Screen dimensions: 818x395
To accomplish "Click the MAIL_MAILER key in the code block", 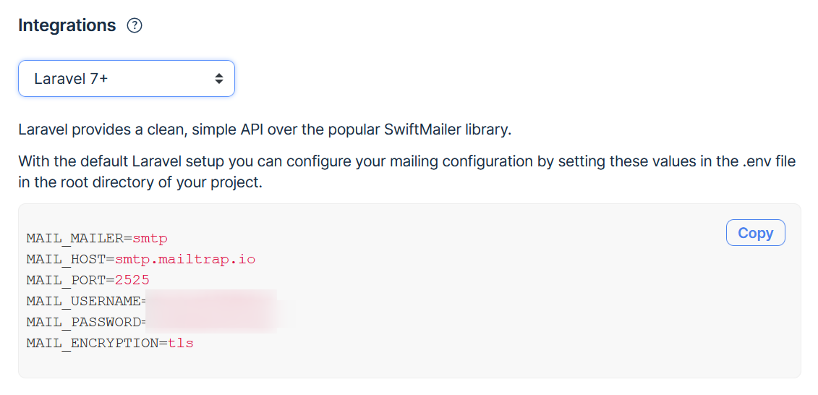I will 75,239.
